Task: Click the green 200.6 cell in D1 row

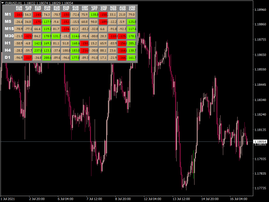Action: (47, 58)
